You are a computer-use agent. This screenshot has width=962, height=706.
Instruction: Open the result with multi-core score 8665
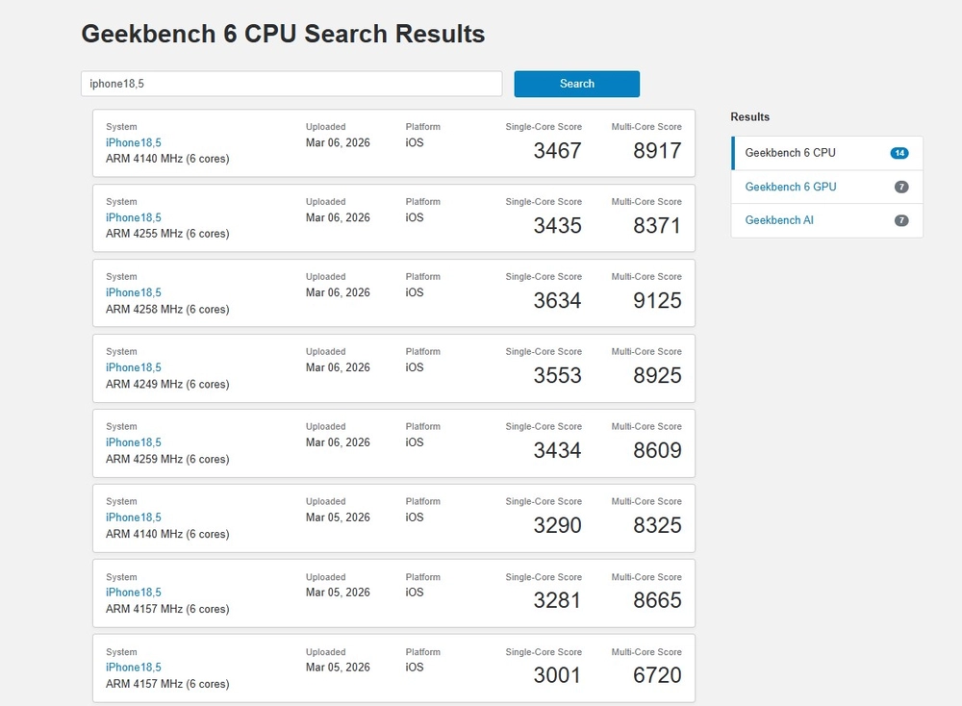coord(133,593)
